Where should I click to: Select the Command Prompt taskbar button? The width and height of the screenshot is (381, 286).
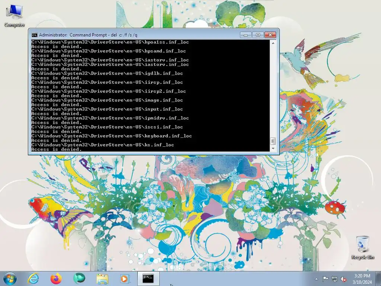click(148, 279)
